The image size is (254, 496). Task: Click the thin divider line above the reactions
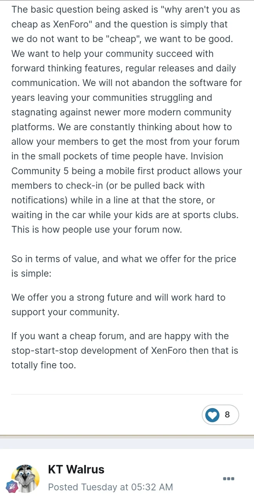point(127,394)
